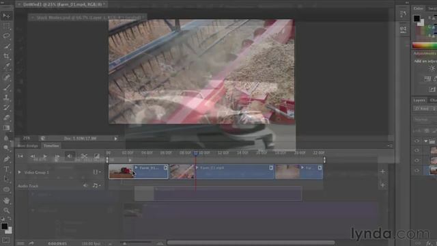437x246 pixels.
Task: Switch to the Timeline tab
Action: 51,146
